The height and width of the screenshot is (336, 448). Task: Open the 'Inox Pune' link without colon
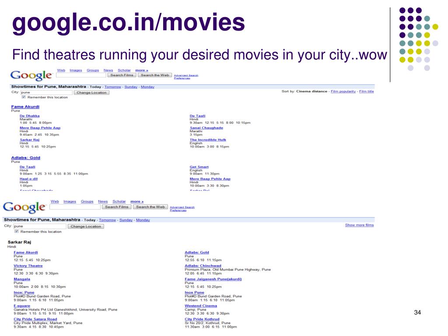tap(194, 293)
